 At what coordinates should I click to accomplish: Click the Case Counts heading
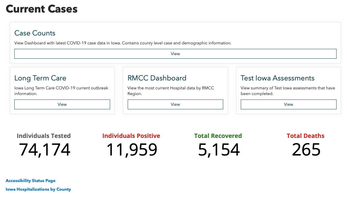click(x=35, y=33)
